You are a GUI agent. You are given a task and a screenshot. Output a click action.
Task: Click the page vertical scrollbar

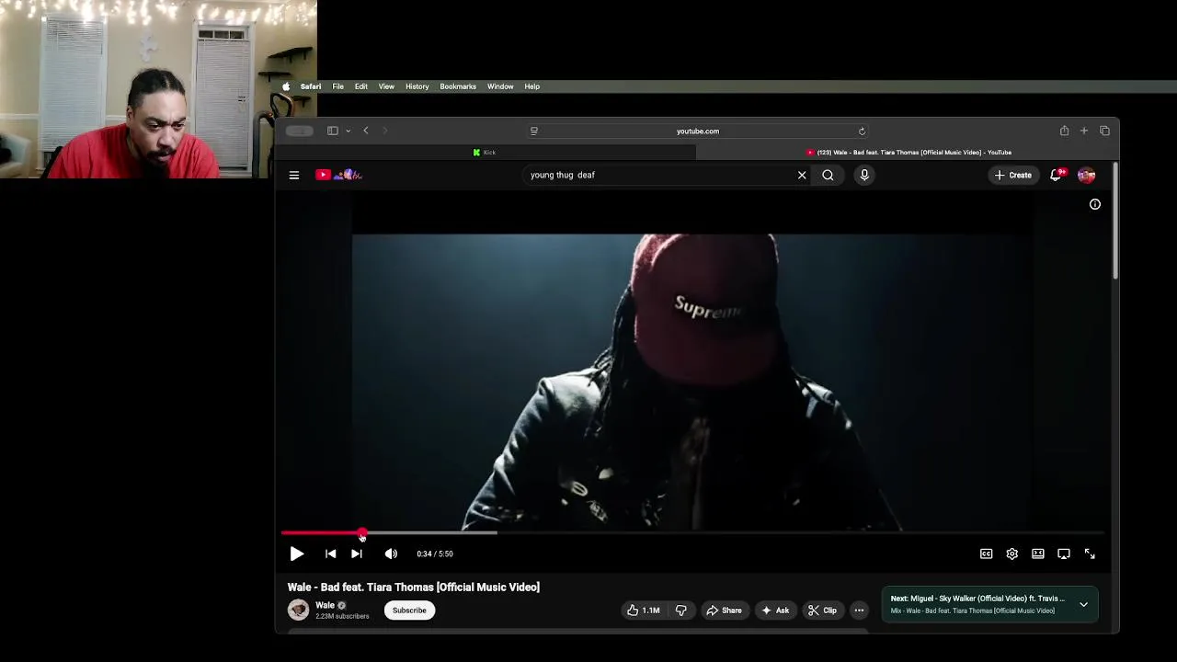coord(1114,221)
